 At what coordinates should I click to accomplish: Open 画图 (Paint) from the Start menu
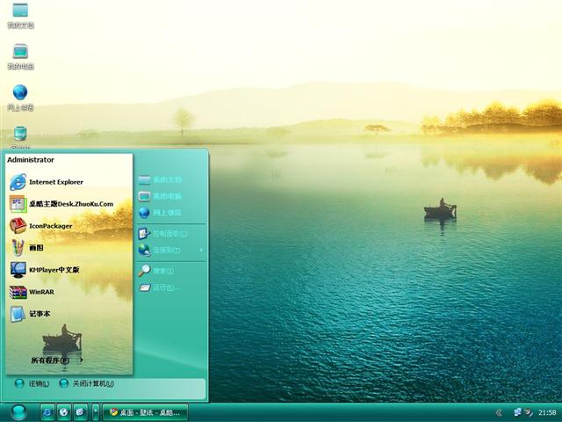click(35, 248)
